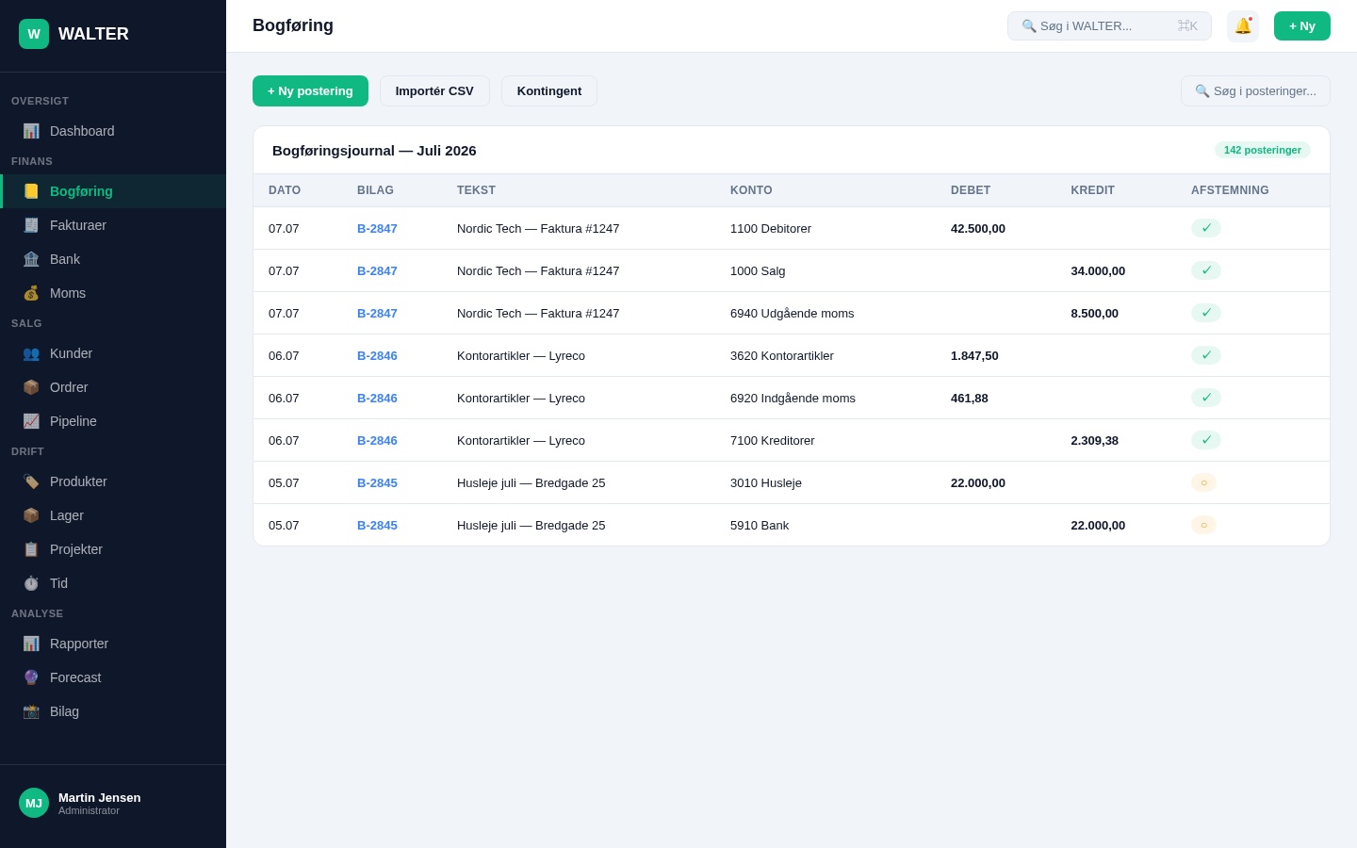Open bilag B-2847 on 1100 Debitorer row
This screenshot has width=1357, height=848.
[x=377, y=228]
